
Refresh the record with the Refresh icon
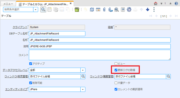[x=92, y=9]
